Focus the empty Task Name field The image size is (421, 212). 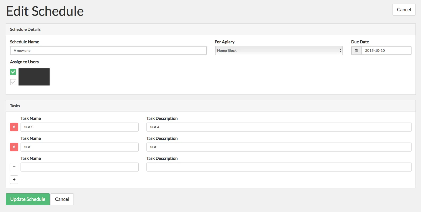(x=80, y=167)
